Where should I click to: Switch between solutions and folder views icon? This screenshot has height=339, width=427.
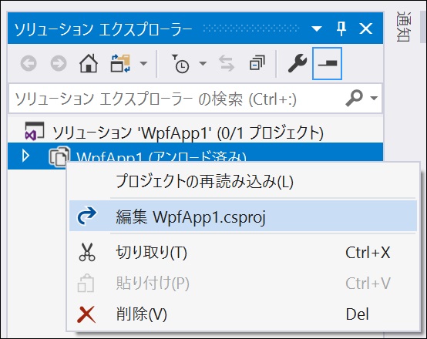(x=120, y=63)
